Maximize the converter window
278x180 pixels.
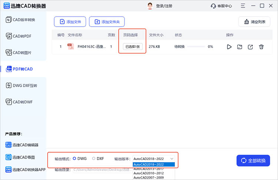point(262,6)
